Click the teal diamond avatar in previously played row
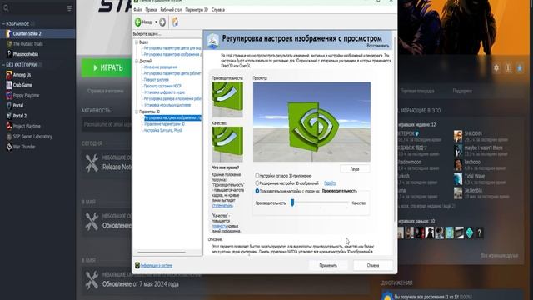 coord(469,232)
